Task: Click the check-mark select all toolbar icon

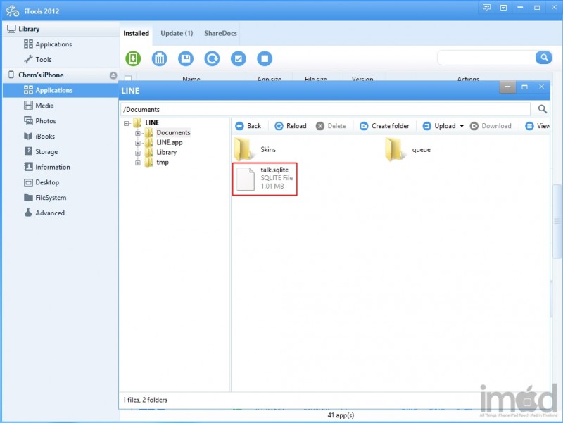Action: [238, 58]
